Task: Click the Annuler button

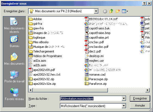Action: 140,105
